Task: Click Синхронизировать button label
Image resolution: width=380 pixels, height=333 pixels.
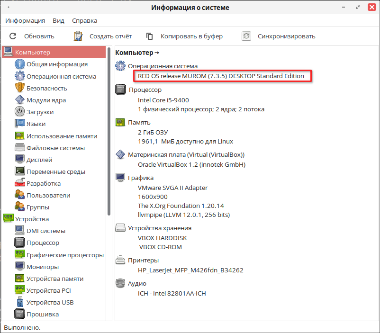Action: (x=287, y=36)
